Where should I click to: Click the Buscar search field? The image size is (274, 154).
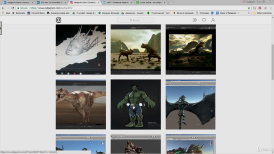click(136, 20)
